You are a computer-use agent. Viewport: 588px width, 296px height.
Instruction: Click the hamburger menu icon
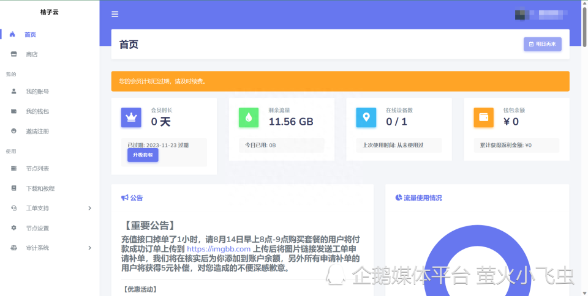[115, 15]
